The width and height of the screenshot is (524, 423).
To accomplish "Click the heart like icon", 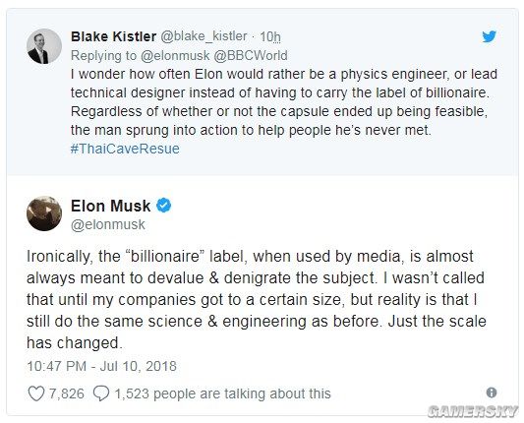I will click(x=35, y=393).
